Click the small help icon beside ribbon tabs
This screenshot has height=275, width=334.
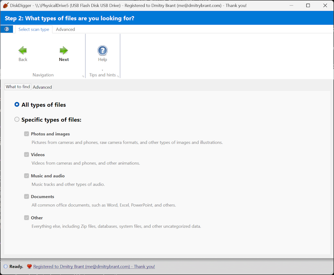point(7,29)
